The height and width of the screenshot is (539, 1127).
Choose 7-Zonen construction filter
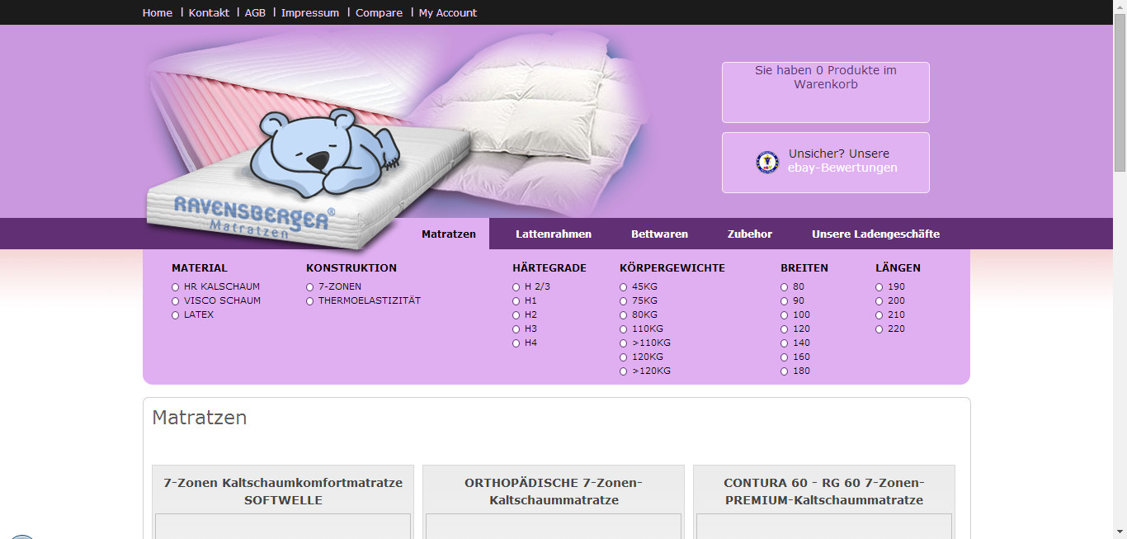309,287
